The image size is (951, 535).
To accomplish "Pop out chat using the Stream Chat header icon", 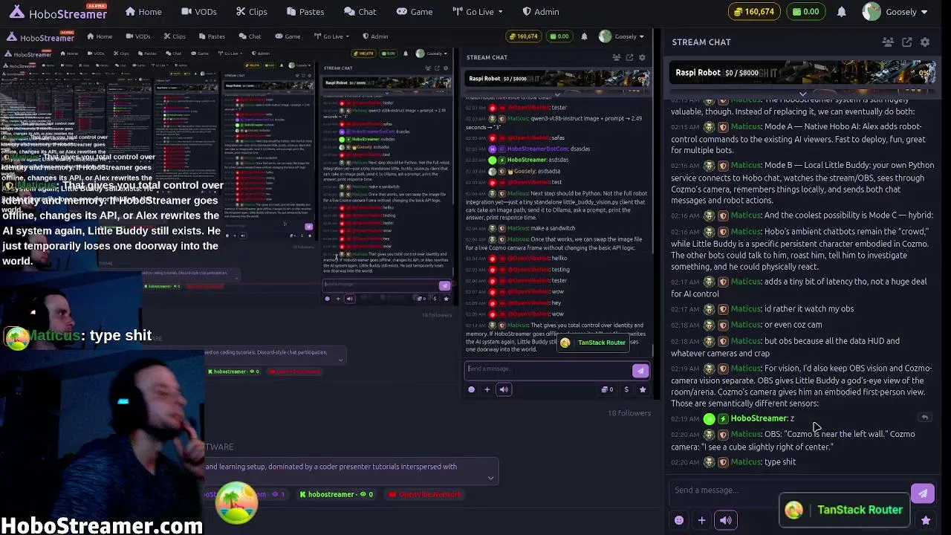I will pyautogui.click(x=907, y=42).
